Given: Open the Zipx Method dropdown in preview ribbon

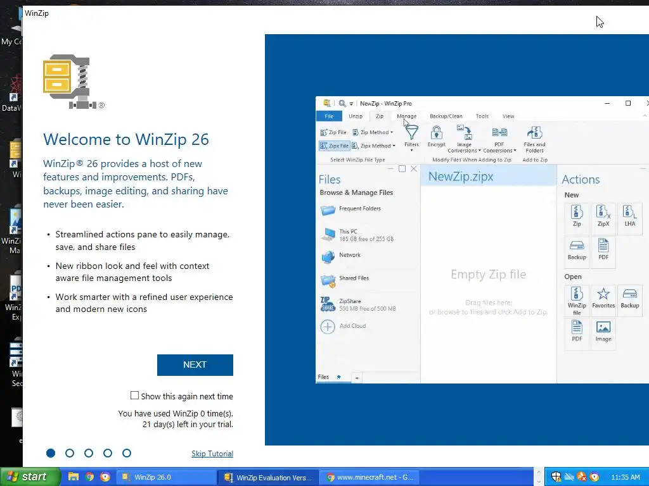Looking at the screenshot, I should tap(374, 146).
